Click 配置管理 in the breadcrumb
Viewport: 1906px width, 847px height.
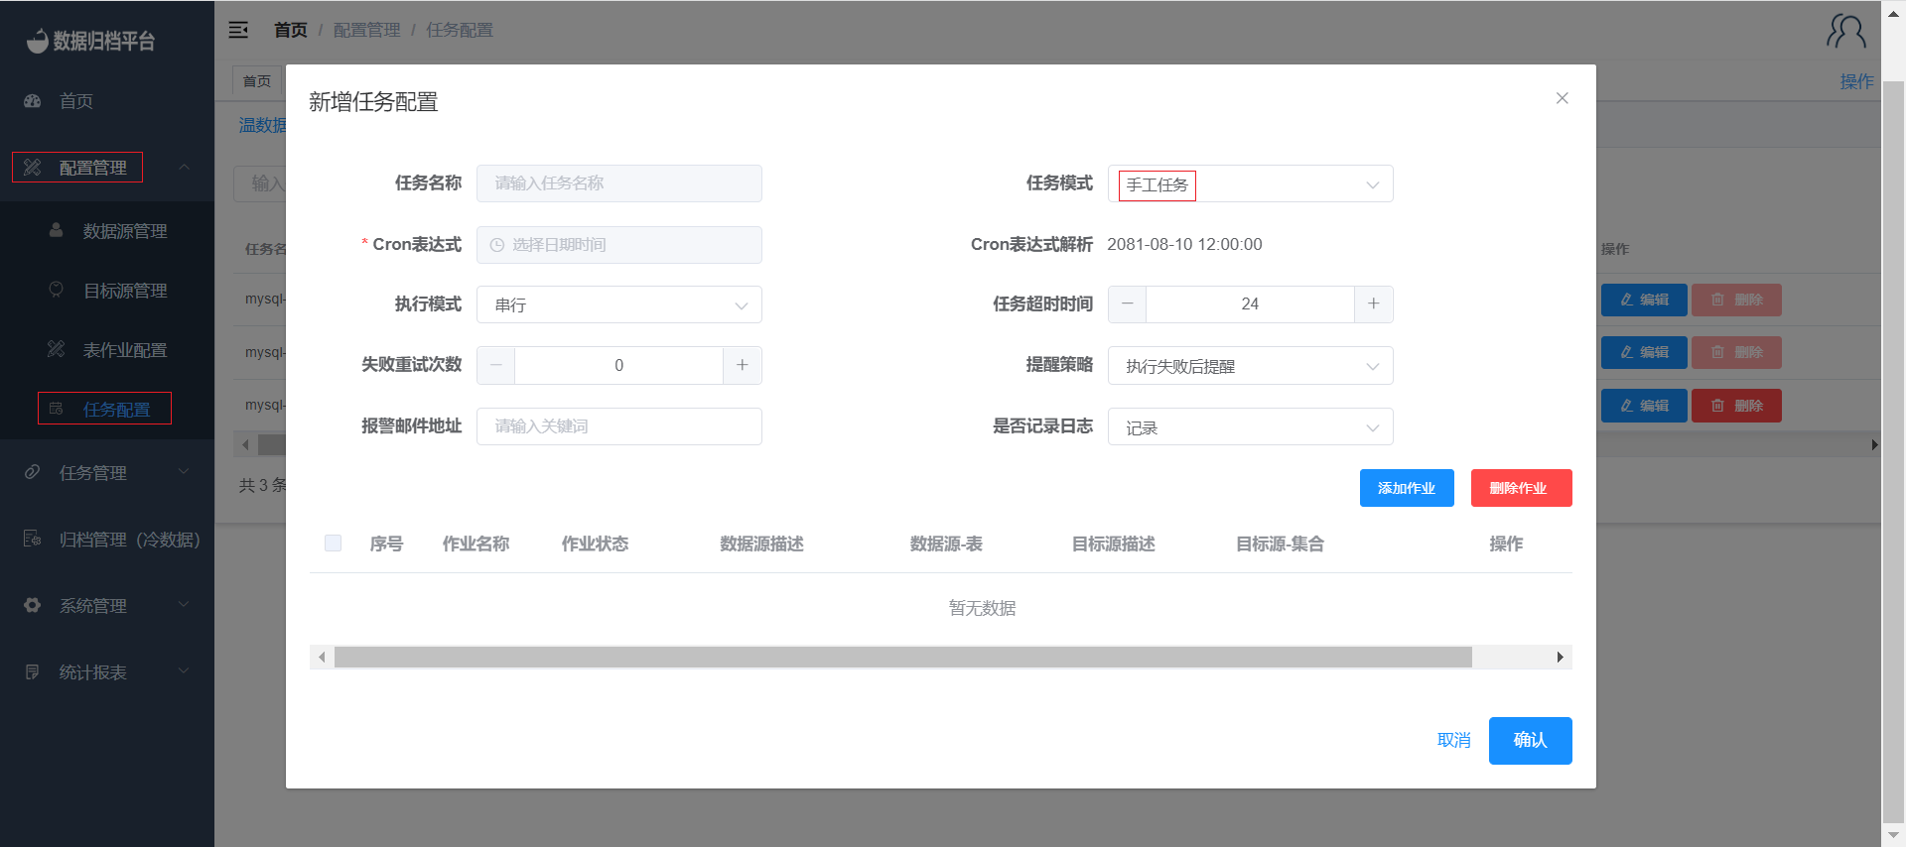pos(366,30)
